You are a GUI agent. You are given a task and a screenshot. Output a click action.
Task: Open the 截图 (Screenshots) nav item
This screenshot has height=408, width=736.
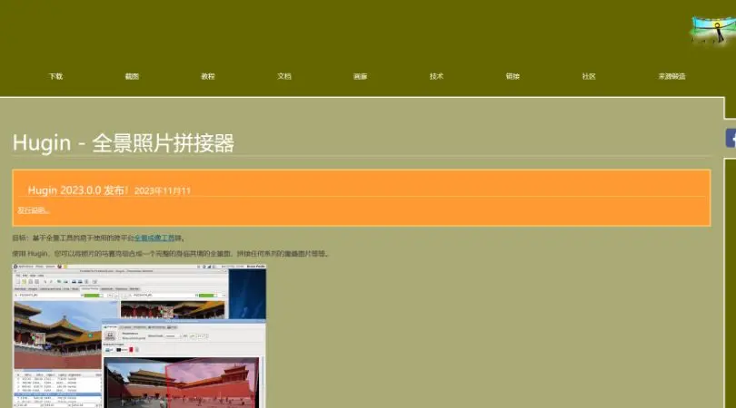(x=132, y=76)
